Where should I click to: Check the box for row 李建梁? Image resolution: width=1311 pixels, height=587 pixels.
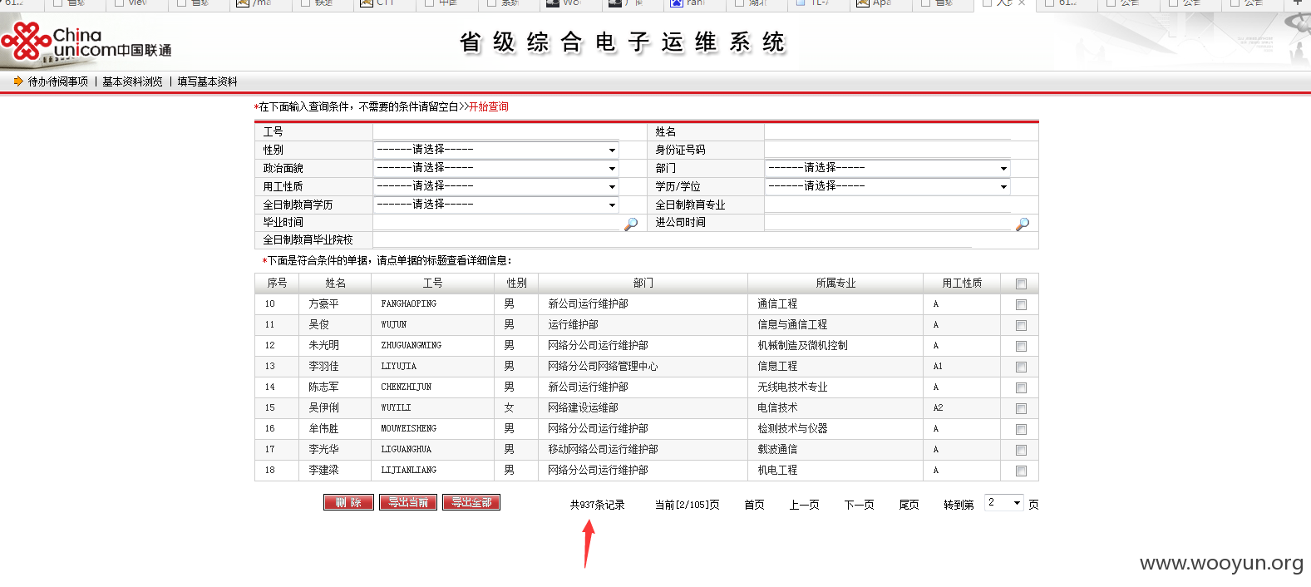[x=1021, y=471]
